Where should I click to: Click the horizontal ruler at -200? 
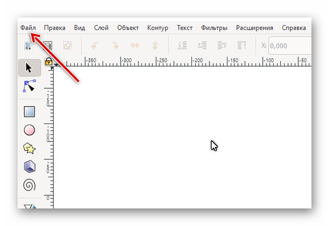[197, 61]
